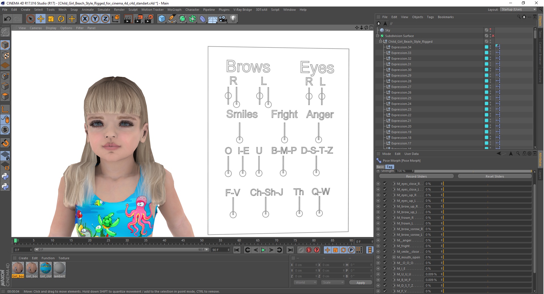Click the Record Active Objects button
544x294 pixels.
301,250
